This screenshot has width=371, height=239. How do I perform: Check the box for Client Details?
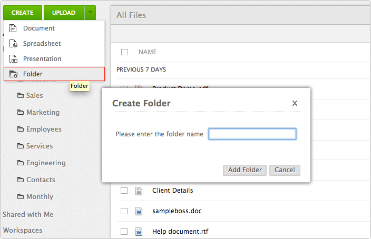click(x=124, y=191)
